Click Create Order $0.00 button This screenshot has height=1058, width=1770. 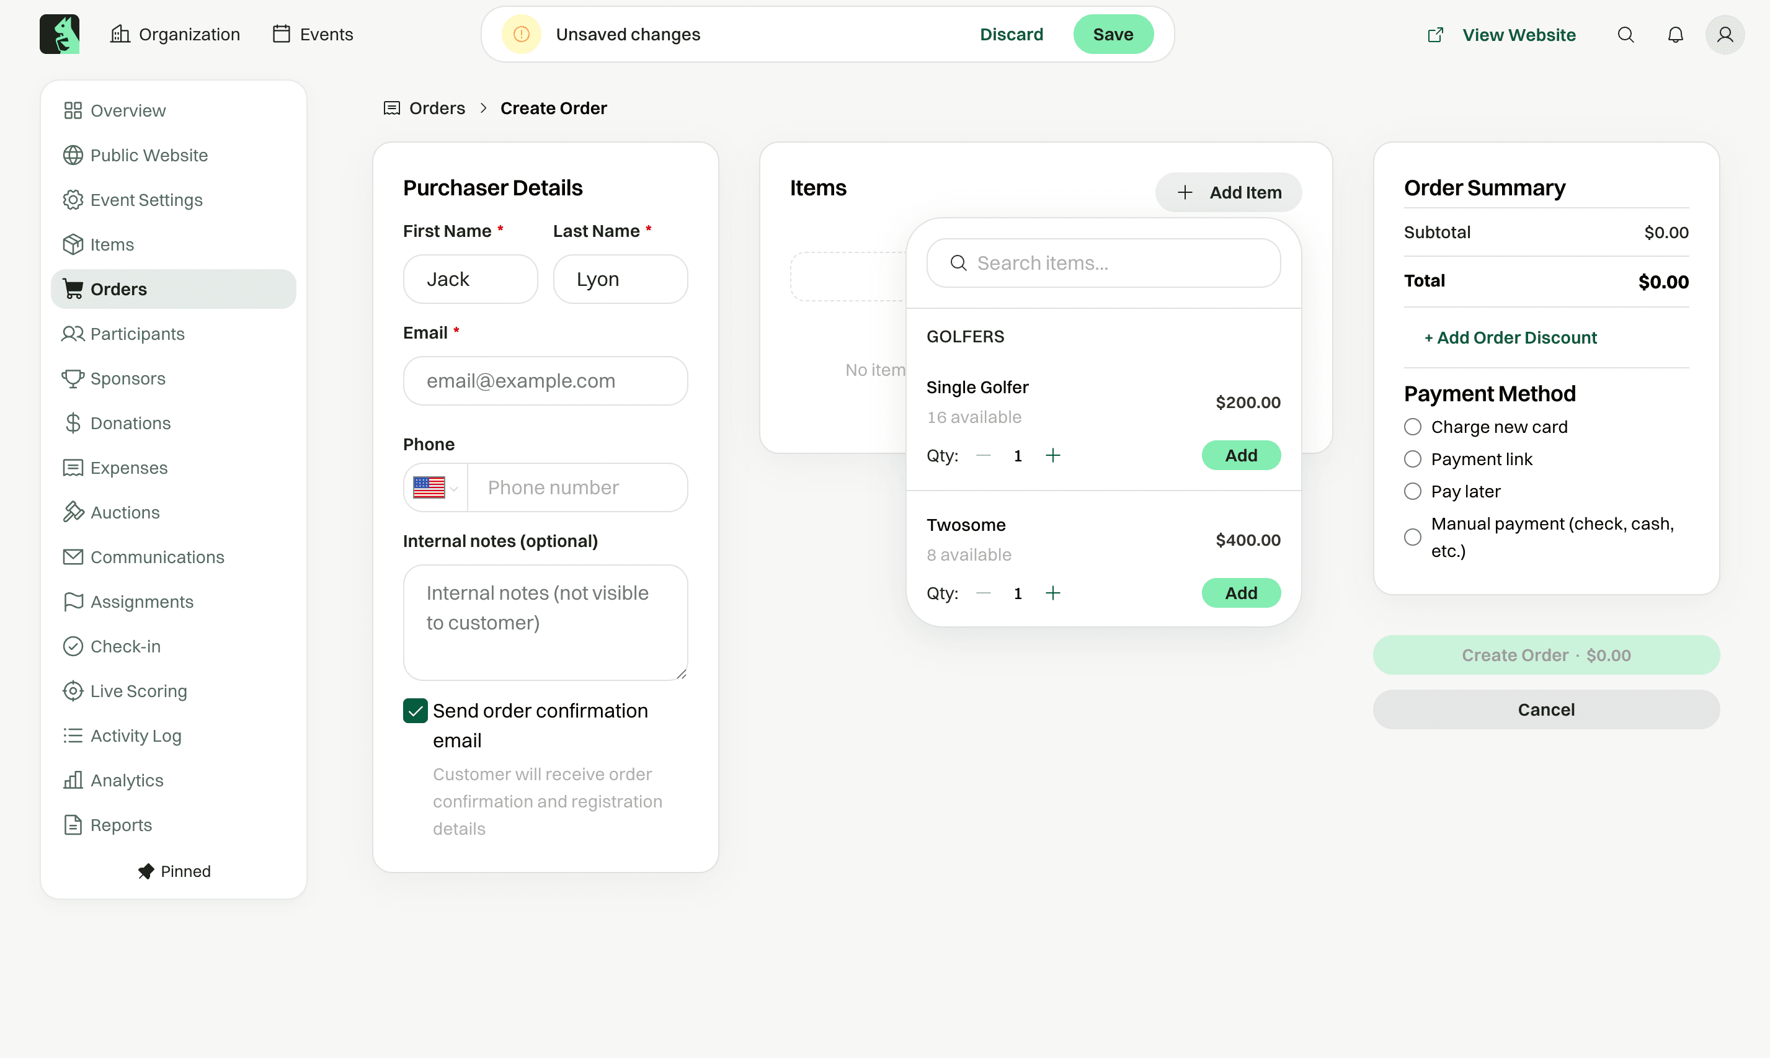[x=1545, y=655]
